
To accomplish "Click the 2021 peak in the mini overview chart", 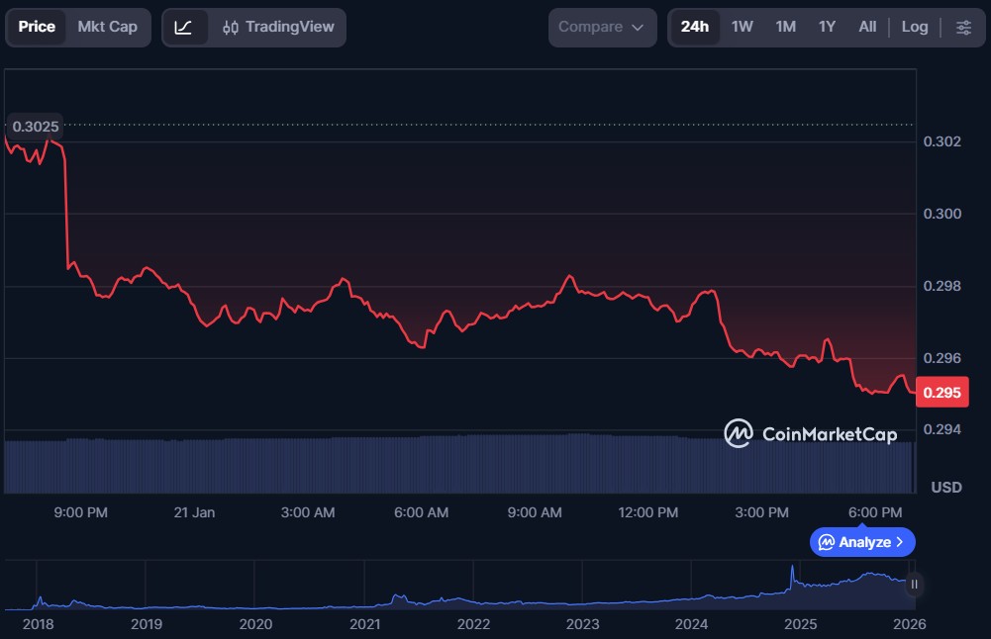I will tap(397, 596).
